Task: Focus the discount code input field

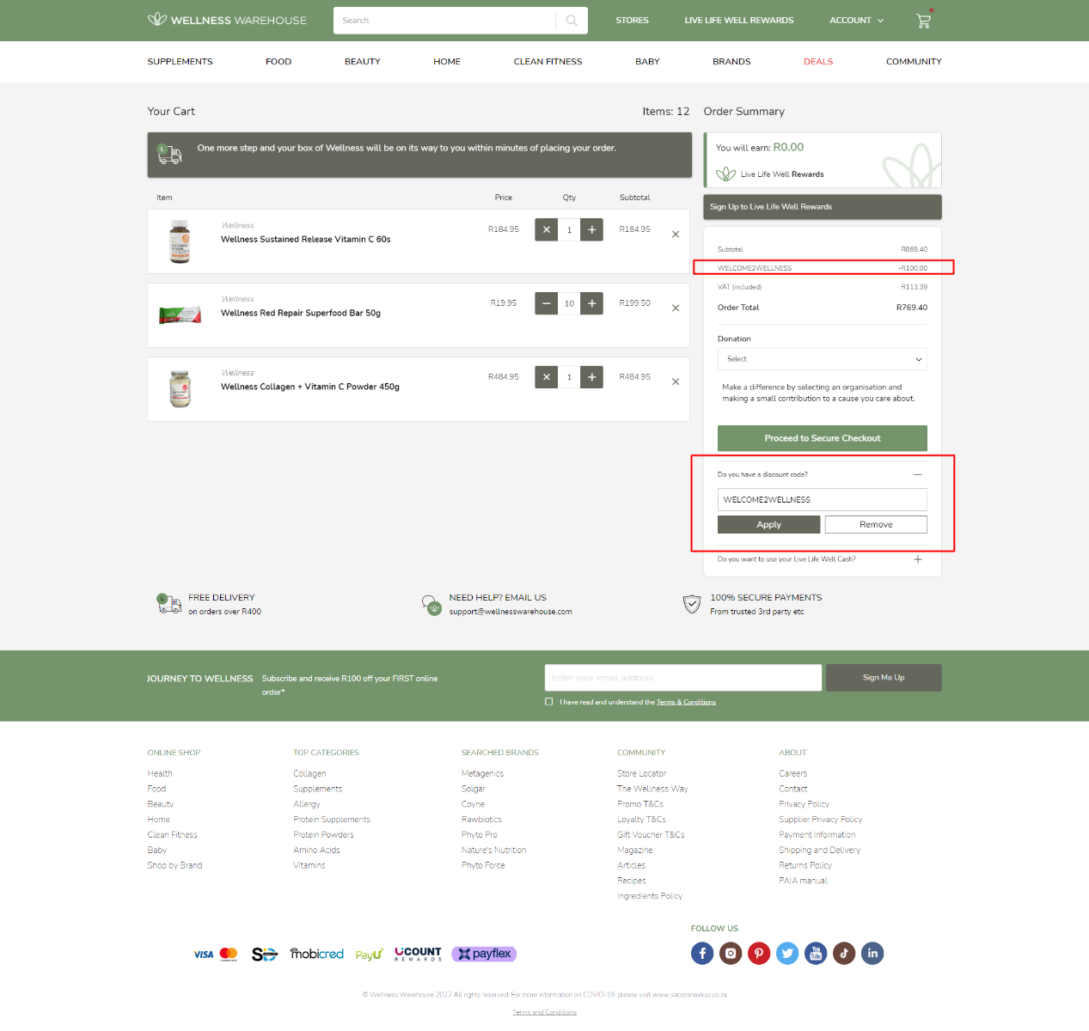Action: click(823, 500)
